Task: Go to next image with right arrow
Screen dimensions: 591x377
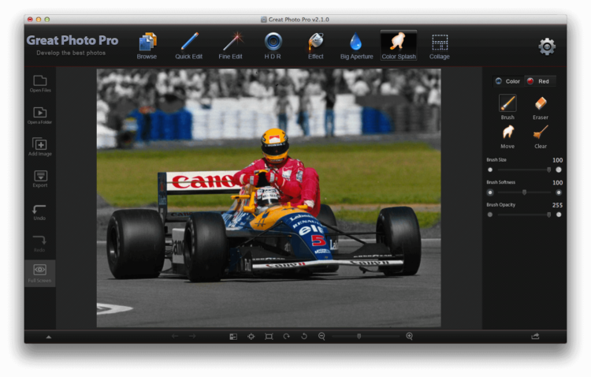Action: point(192,336)
